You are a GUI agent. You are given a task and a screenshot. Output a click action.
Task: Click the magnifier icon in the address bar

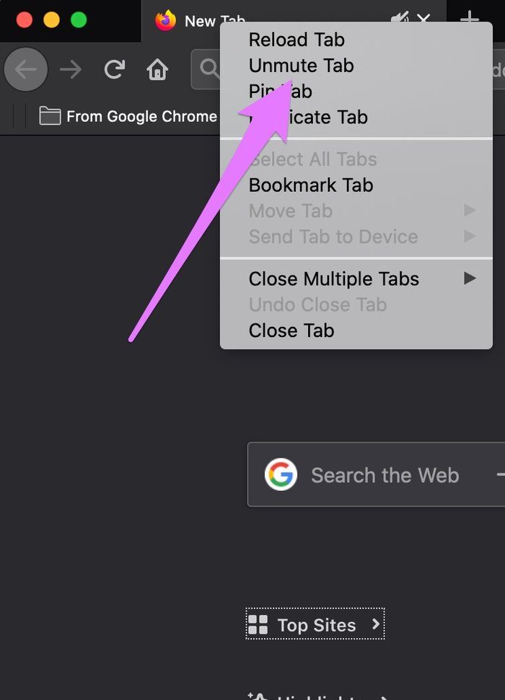(x=208, y=69)
